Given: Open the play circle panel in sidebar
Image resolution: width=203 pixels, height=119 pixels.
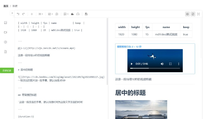Looking at the screenshot, I should (x=5, y=42).
